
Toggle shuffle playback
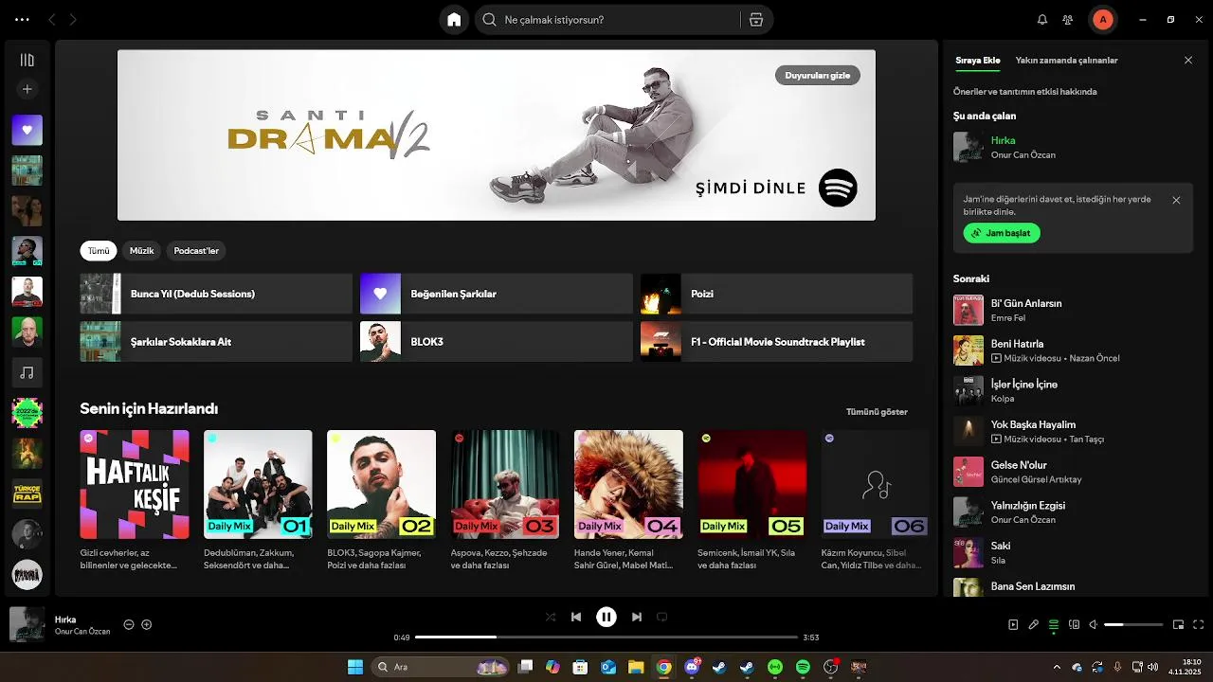[551, 617]
